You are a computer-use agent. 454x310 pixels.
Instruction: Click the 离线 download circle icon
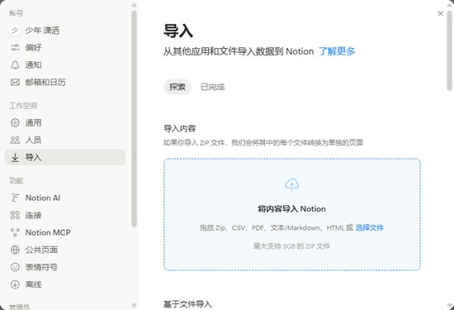15,284
